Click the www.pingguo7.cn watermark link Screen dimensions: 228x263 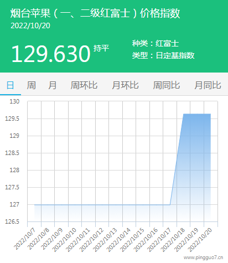pos(203,257)
